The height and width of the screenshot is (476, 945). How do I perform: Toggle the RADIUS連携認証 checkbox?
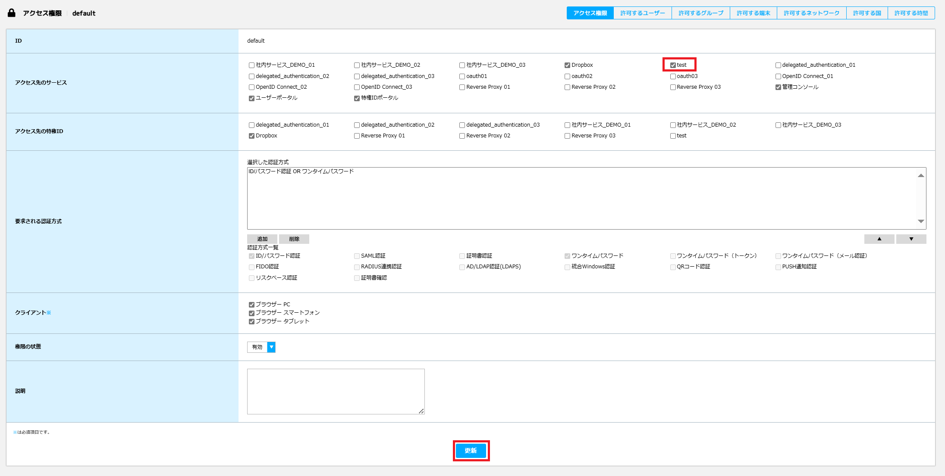coord(357,267)
